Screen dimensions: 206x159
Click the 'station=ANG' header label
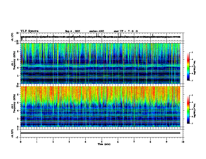click(x=96, y=31)
